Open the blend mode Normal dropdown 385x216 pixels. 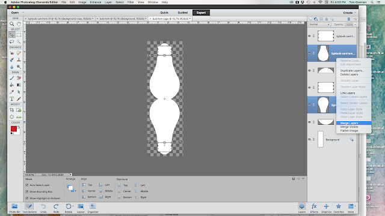point(319,25)
